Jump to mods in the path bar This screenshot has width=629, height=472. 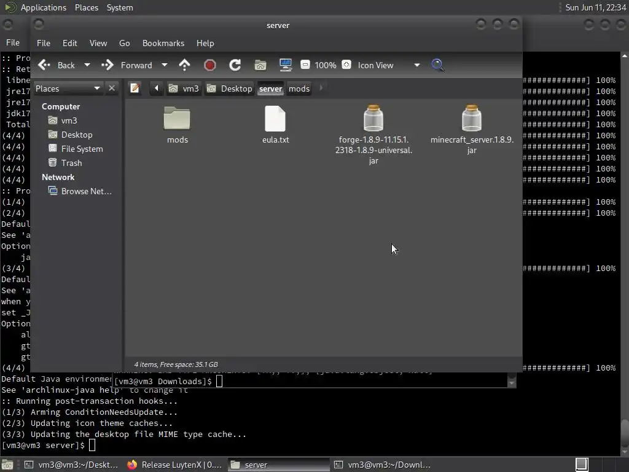(x=299, y=88)
